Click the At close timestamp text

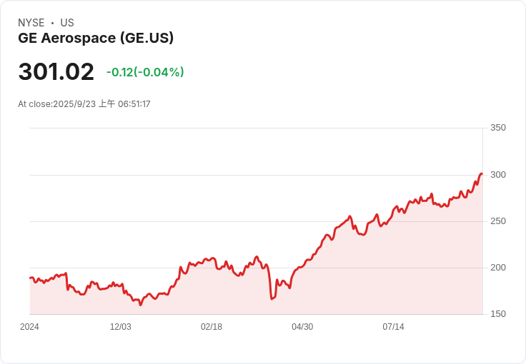[x=84, y=103]
